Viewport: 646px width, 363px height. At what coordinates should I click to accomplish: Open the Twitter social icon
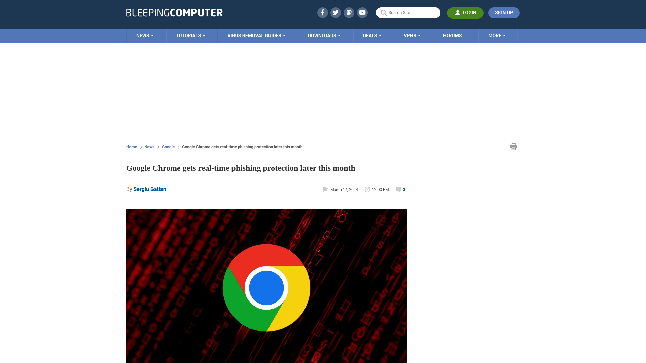(x=335, y=12)
